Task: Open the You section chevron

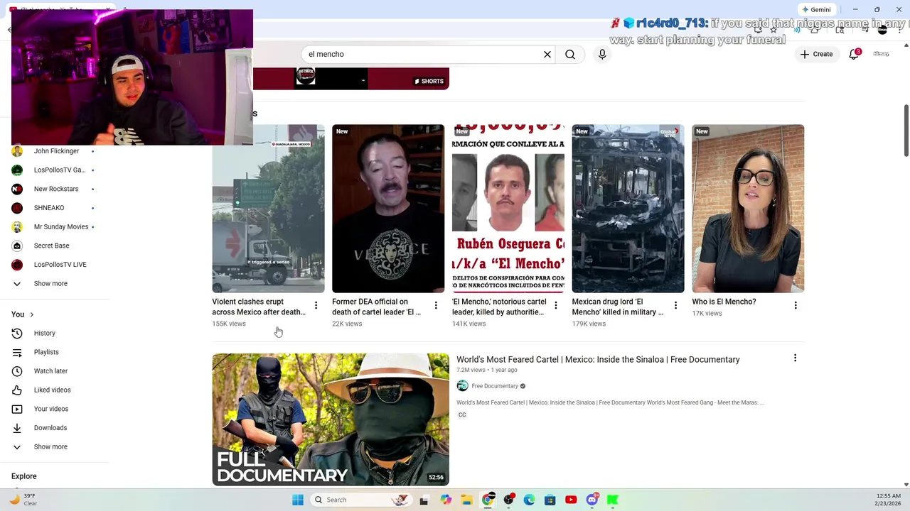Action: point(31,314)
